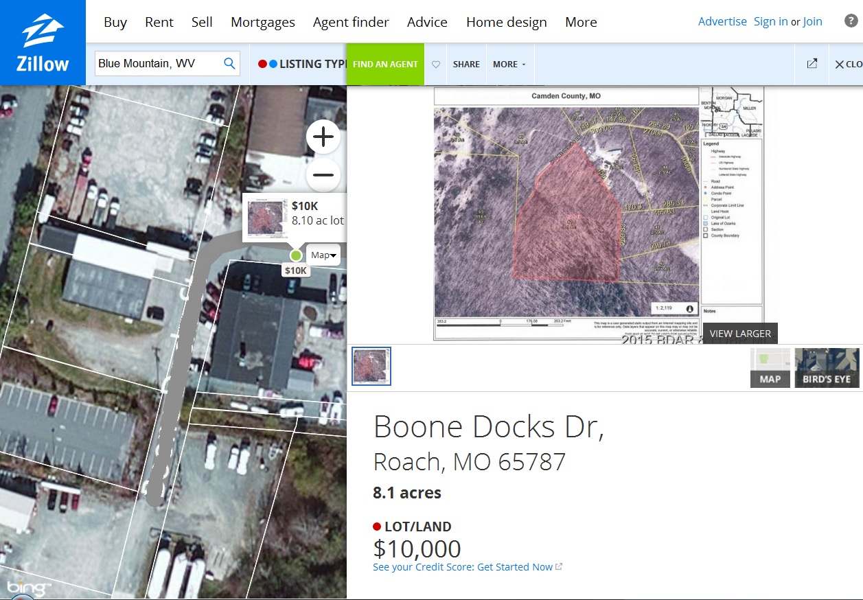Screen dimensions: 863x600
Task: Open the Agent finder menu
Action: (x=350, y=22)
